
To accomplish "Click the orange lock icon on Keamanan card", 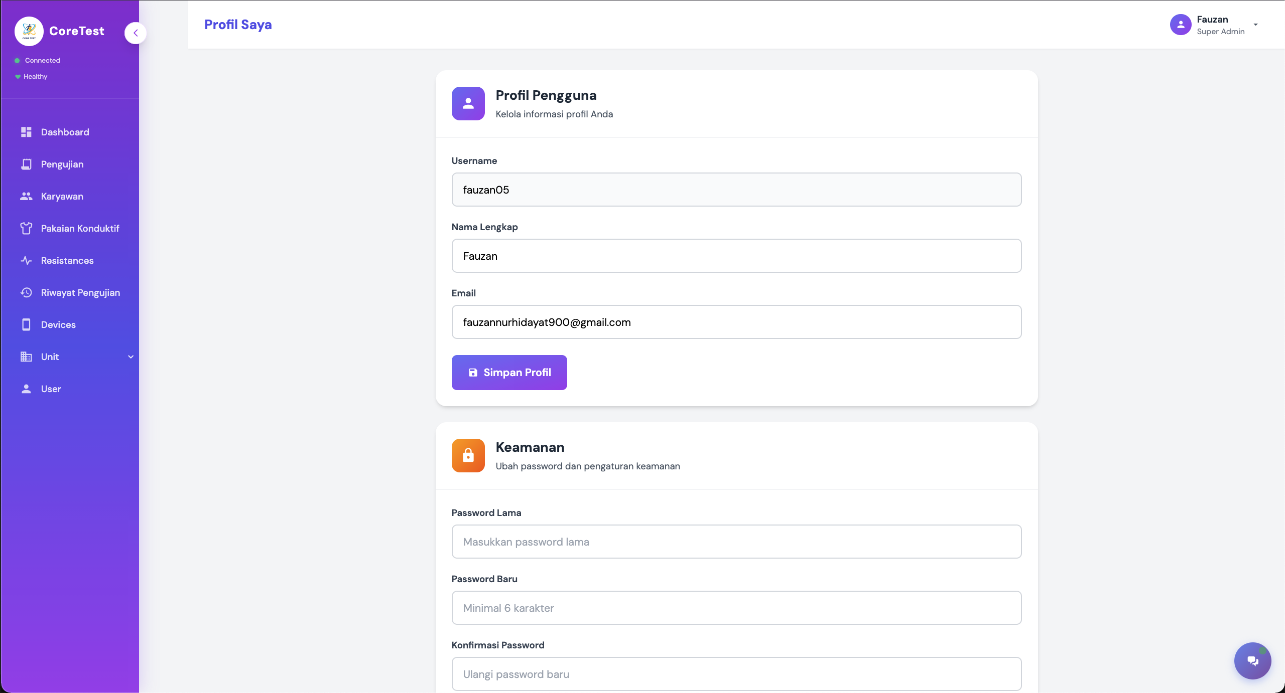I will click(467, 455).
